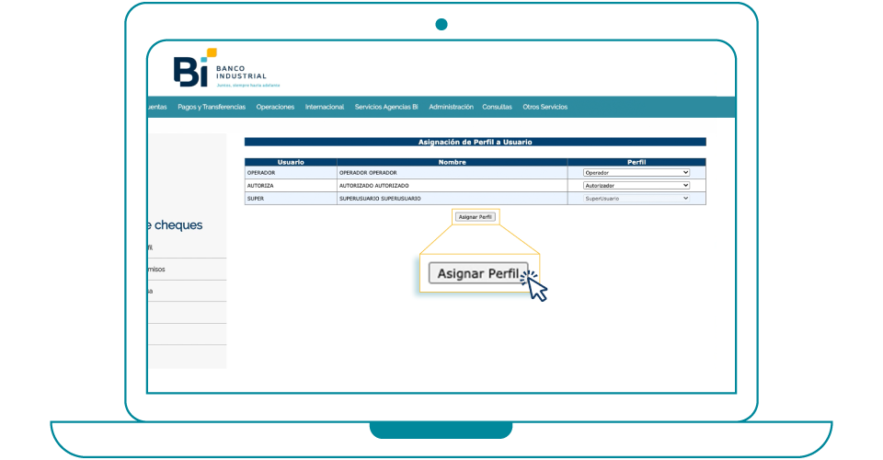Expand the Perfil dropdown for user OPERADOR
The width and height of the screenshot is (883, 460).
[636, 172]
